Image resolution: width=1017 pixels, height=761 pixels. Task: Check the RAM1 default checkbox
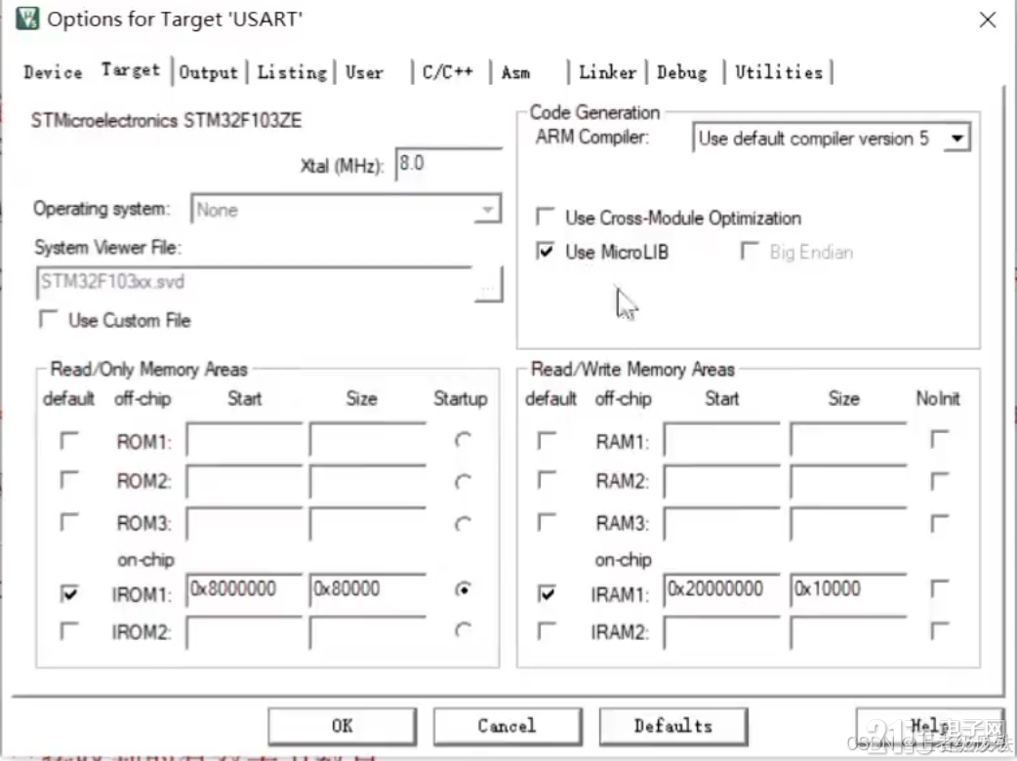[547, 441]
